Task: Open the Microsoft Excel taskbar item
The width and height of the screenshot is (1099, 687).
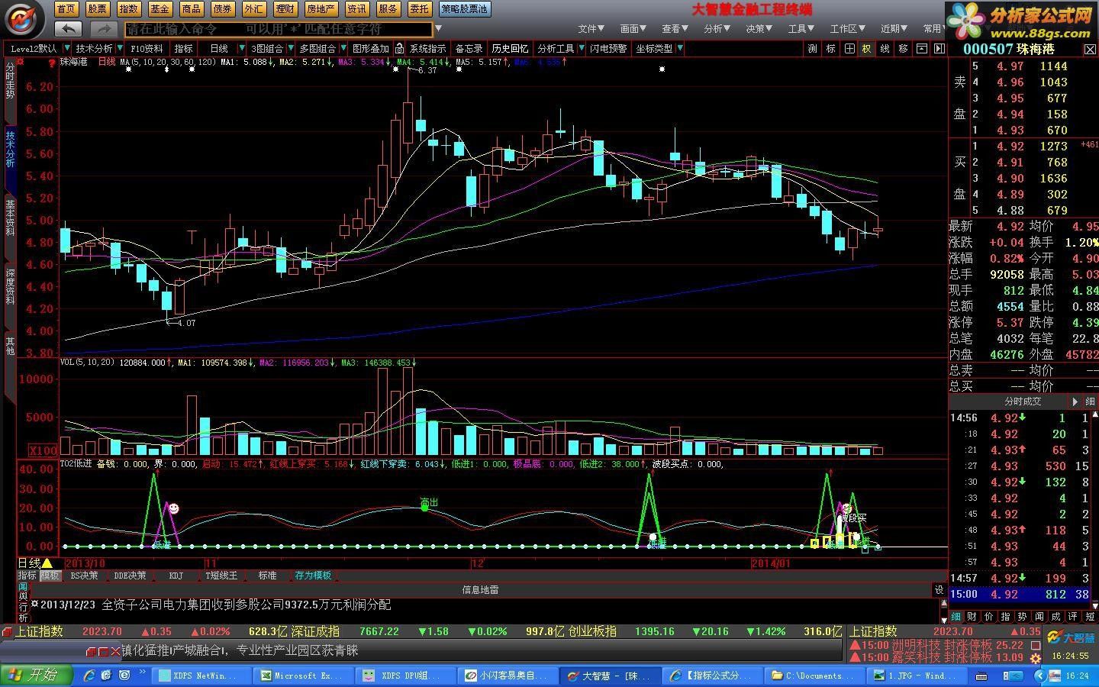Action: (303, 676)
